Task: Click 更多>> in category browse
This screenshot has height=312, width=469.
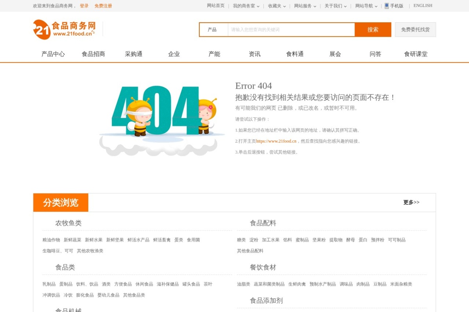Action: [411, 202]
